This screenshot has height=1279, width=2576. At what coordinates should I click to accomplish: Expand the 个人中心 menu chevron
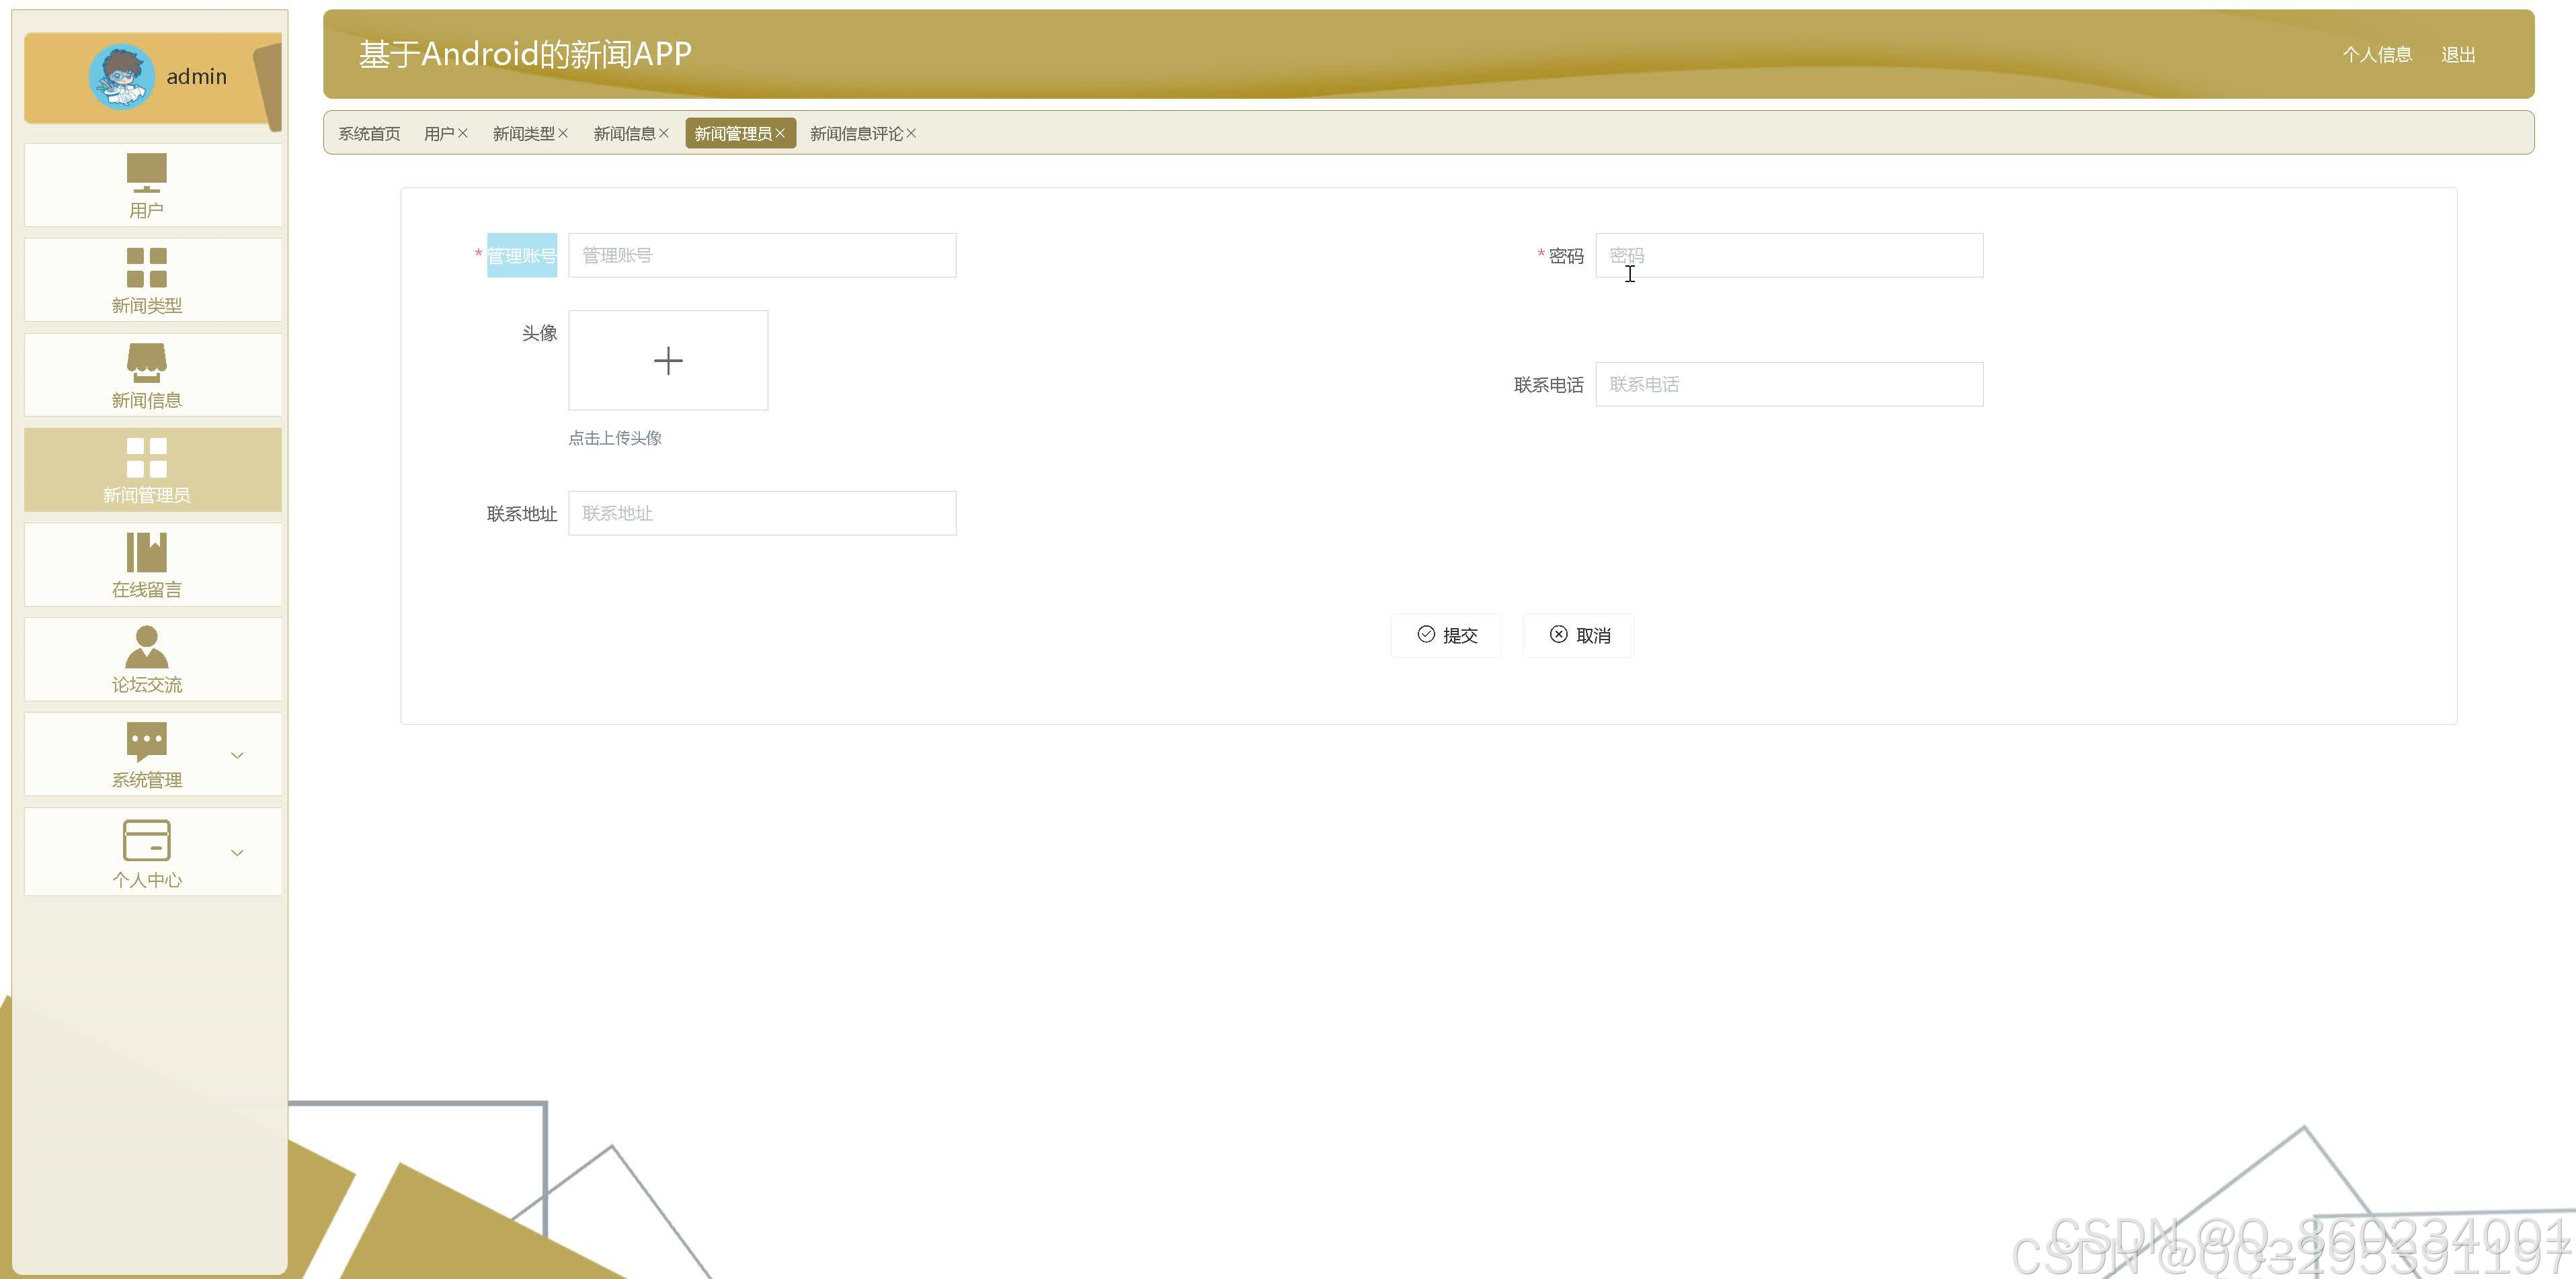pyautogui.click(x=237, y=852)
